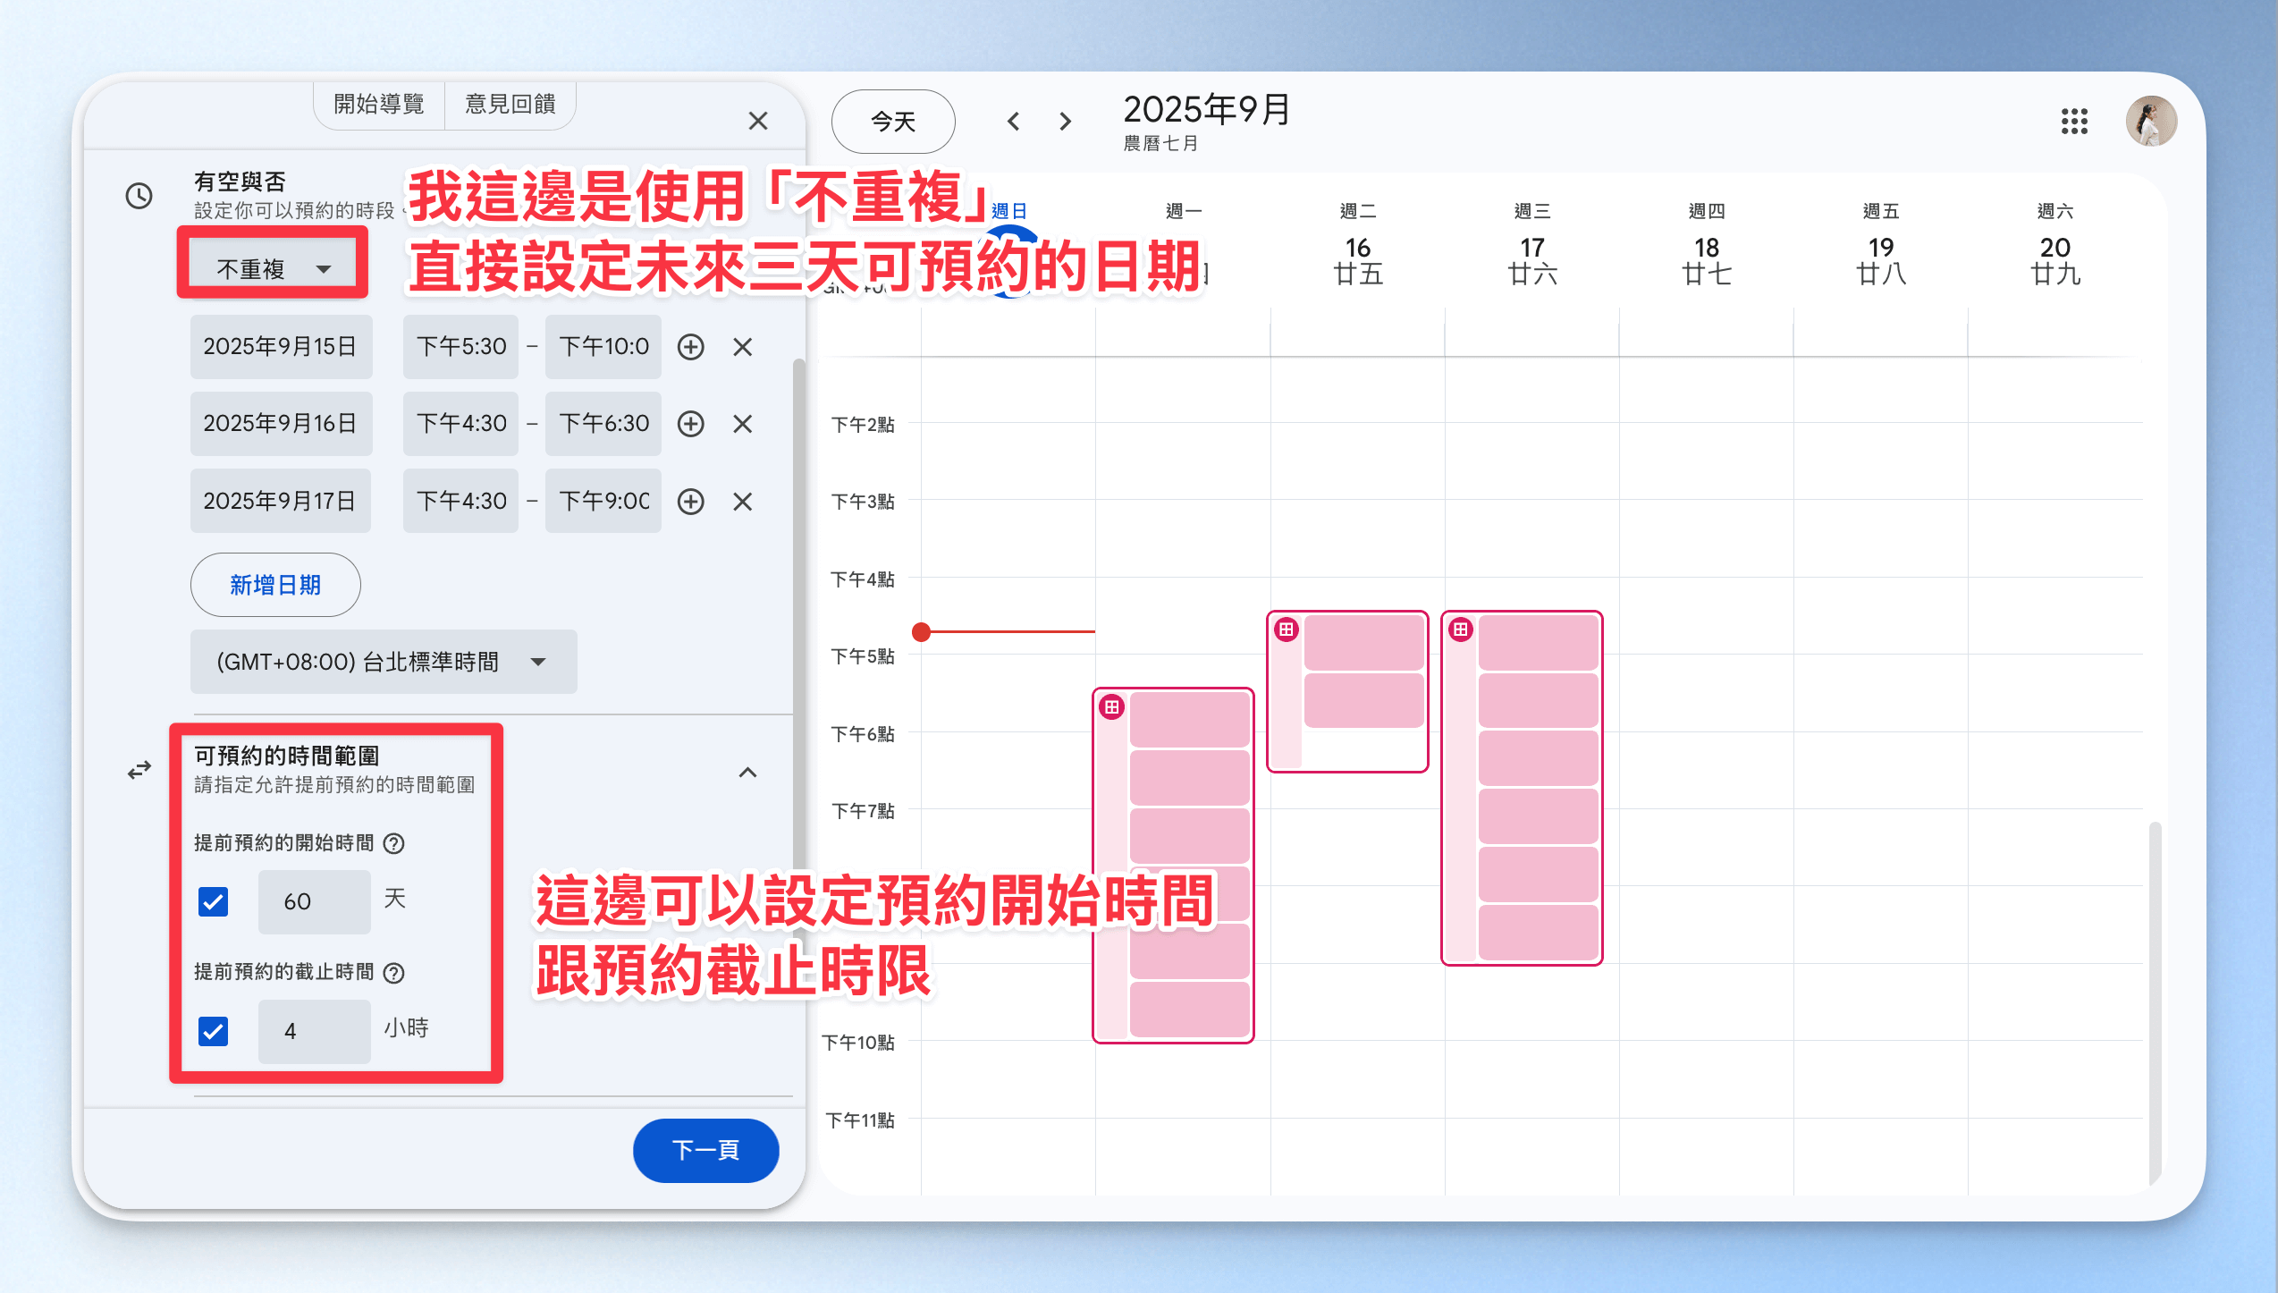Go to previous week with left arrow
The width and height of the screenshot is (2278, 1293).
point(1013,121)
